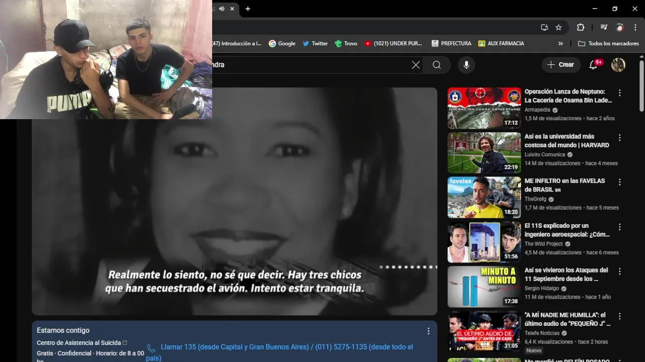Open Todos los marcadores folder
This screenshot has height=362, width=645.
click(x=608, y=44)
